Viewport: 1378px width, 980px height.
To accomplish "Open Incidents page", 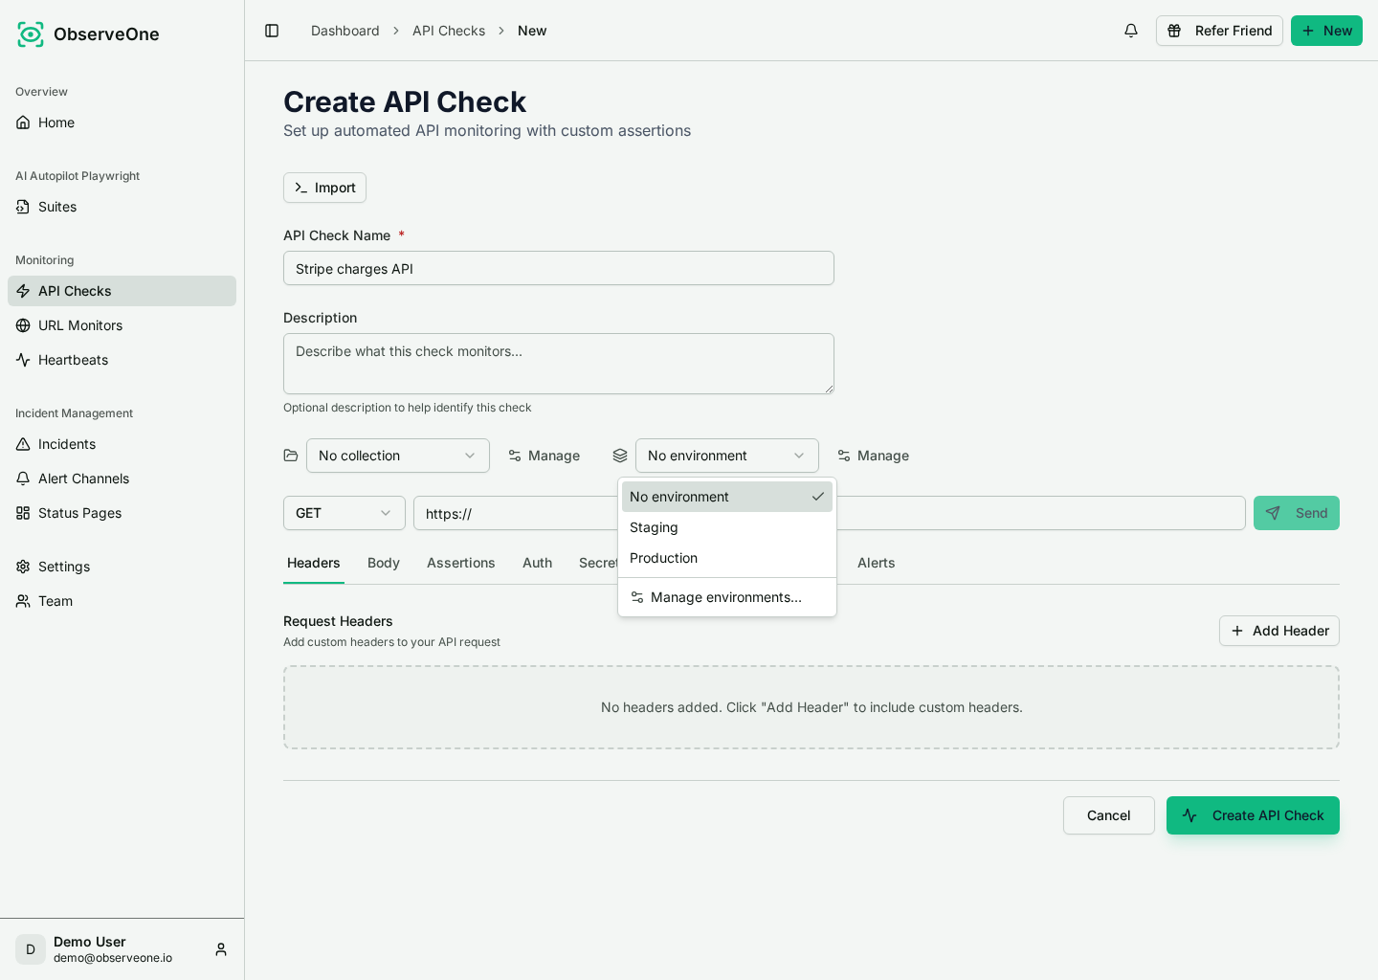I will (122, 444).
